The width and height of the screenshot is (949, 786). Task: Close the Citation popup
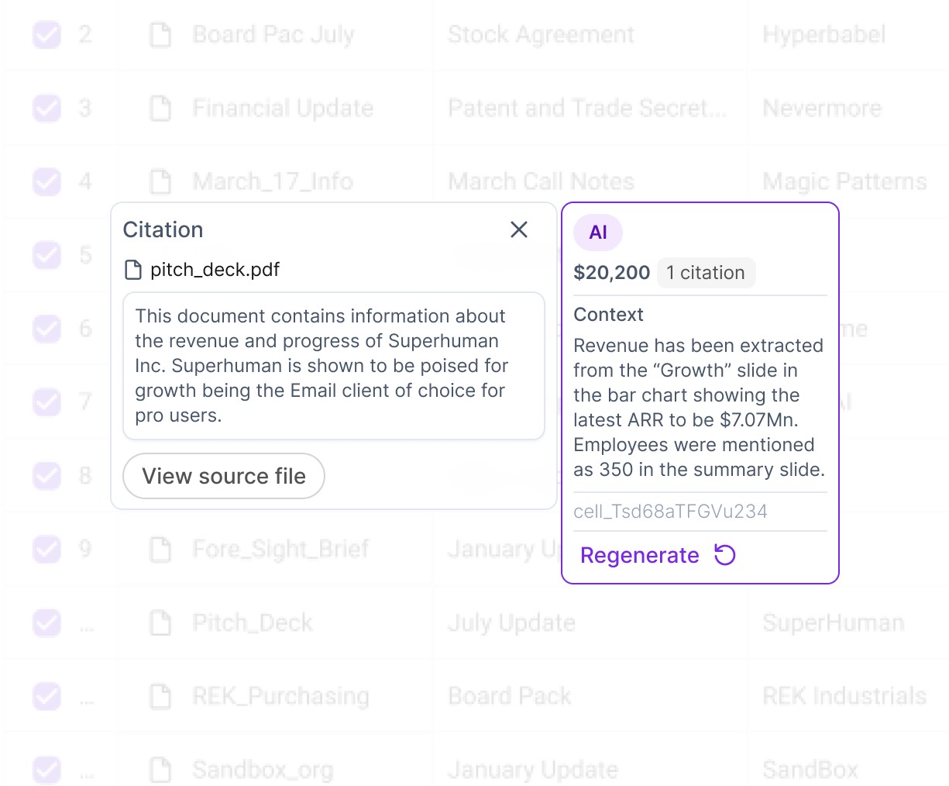519,229
